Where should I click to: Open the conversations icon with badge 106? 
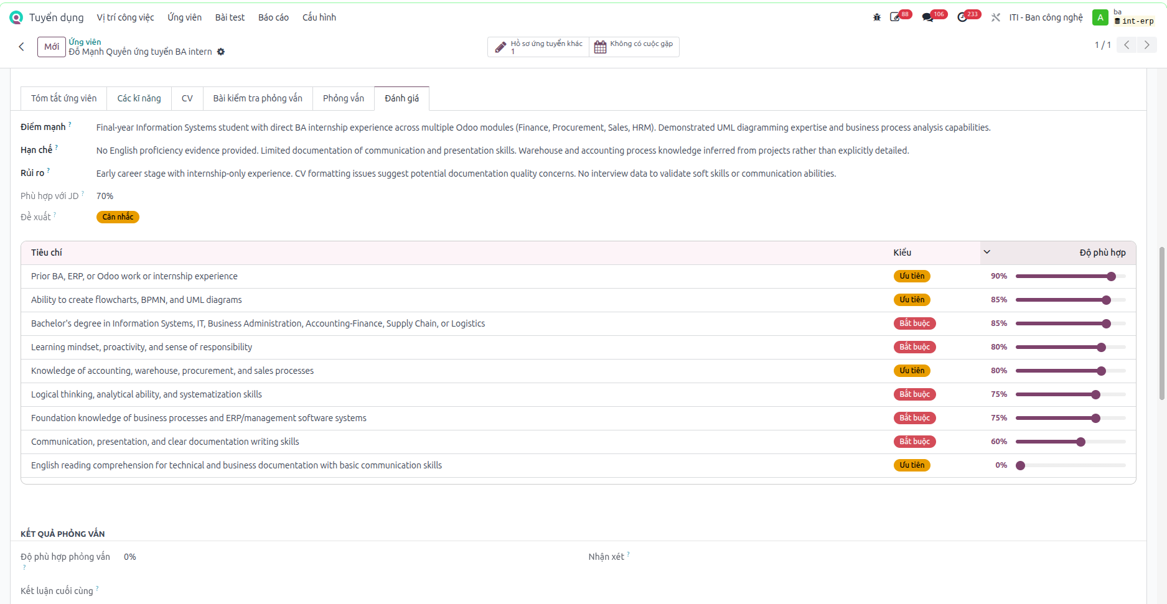[928, 17]
